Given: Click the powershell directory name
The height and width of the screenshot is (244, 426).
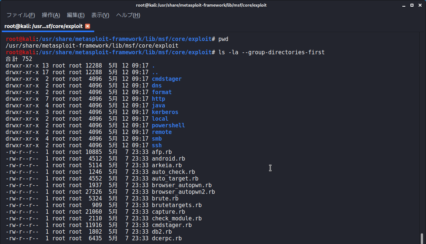Looking at the screenshot, I should click(x=168, y=126).
